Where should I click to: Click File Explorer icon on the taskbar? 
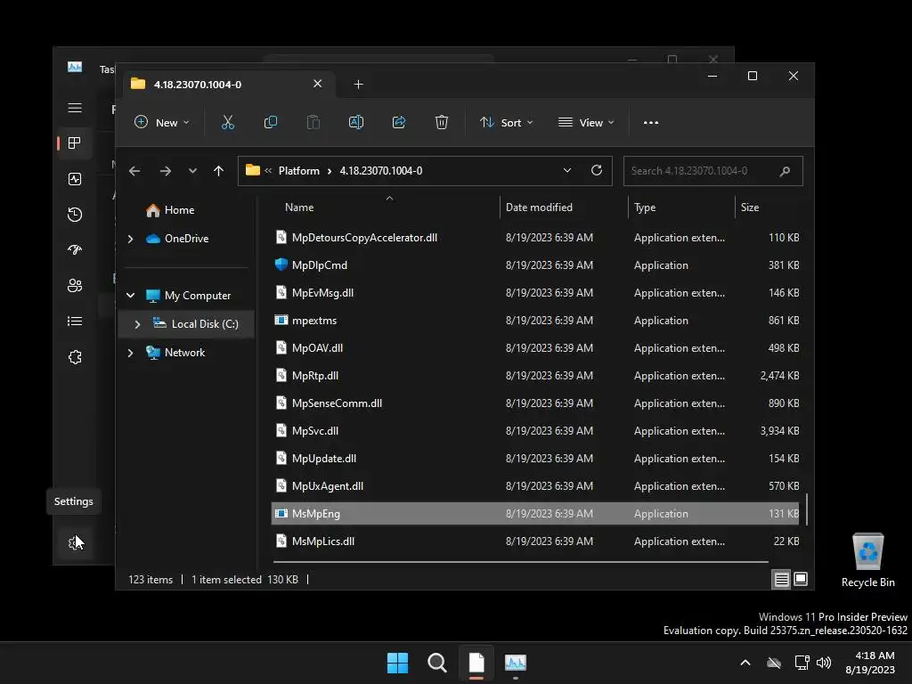click(476, 663)
